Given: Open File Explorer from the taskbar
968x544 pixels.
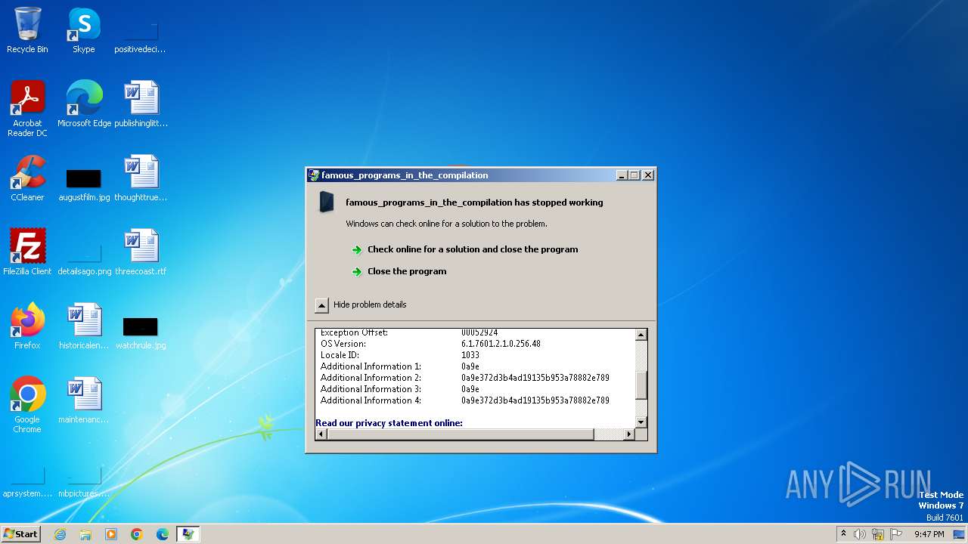Looking at the screenshot, I should click(x=85, y=534).
